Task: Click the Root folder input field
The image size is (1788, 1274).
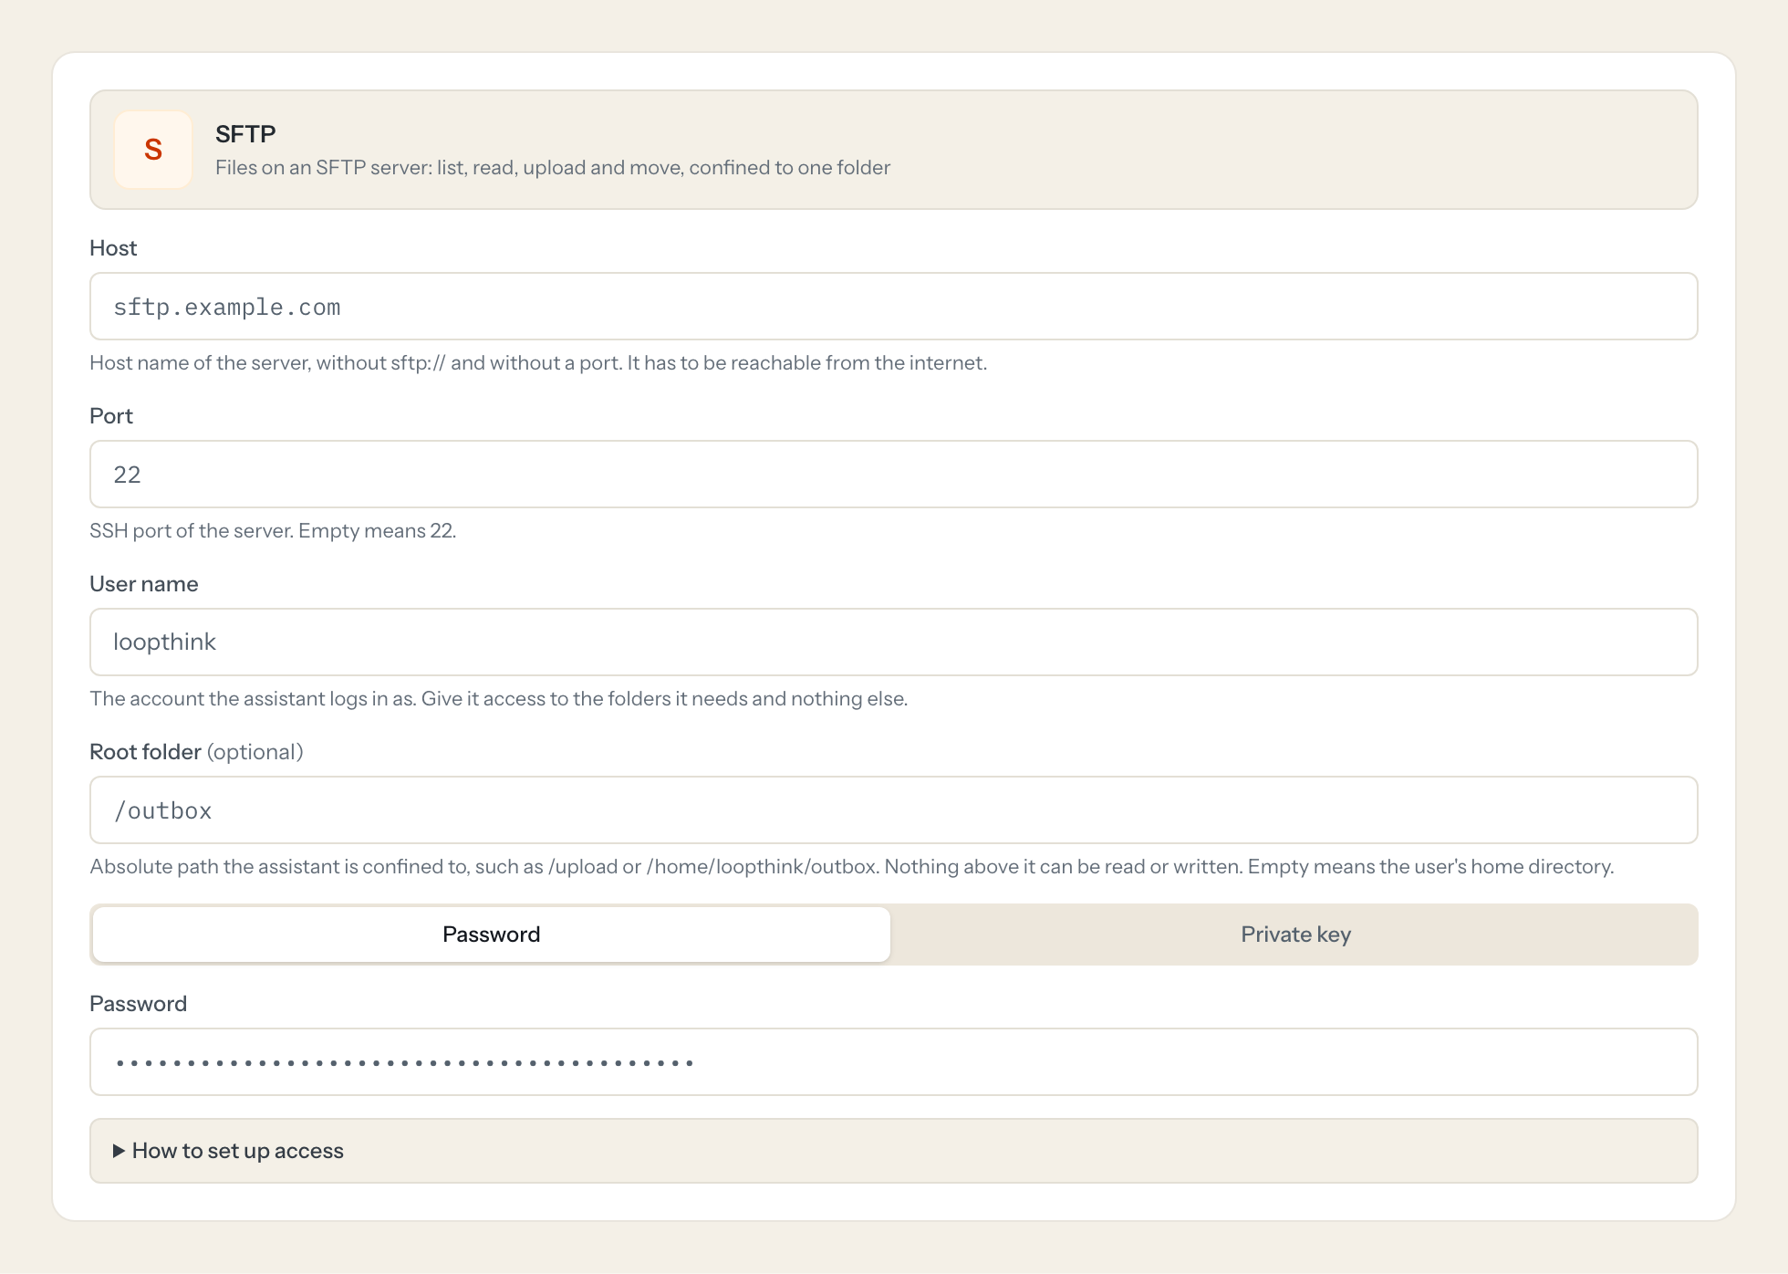Action: pos(893,810)
